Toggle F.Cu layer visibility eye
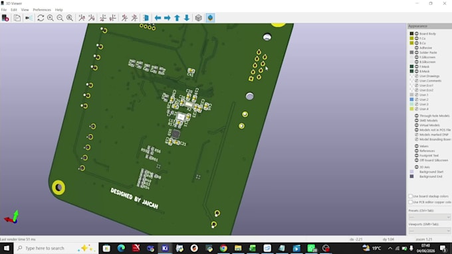The image size is (452, 254). pos(417,38)
